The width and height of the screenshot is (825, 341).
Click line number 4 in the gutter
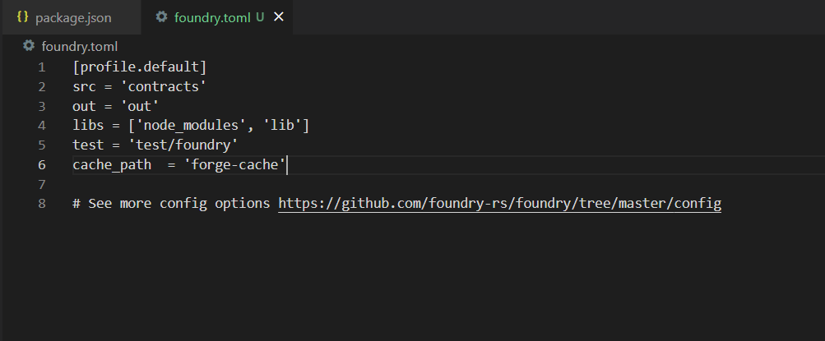point(42,126)
